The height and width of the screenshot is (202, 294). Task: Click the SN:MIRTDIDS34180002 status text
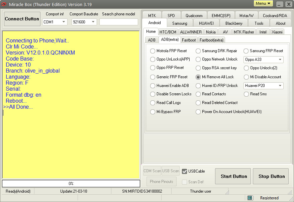click(x=142, y=191)
